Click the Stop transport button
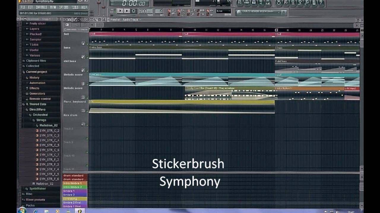 pos(127,11)
